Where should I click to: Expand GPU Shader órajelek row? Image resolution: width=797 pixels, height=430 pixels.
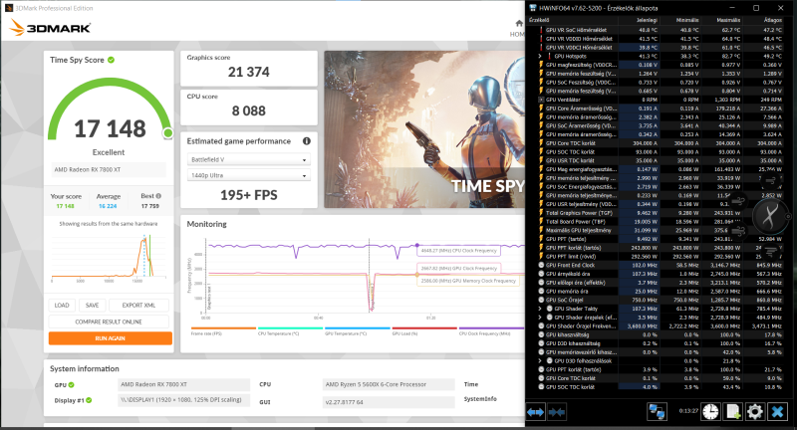540,318
